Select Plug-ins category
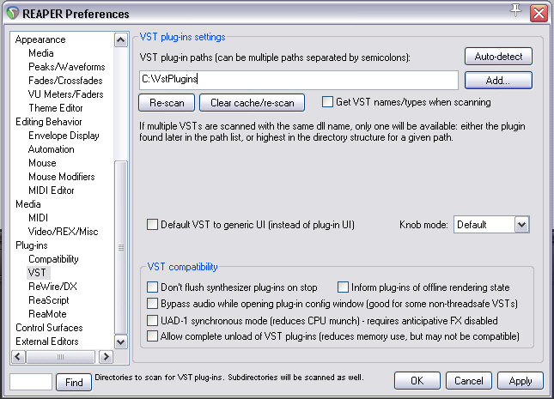This screenshot has width=554, height=399. click(x=32, y=245)
